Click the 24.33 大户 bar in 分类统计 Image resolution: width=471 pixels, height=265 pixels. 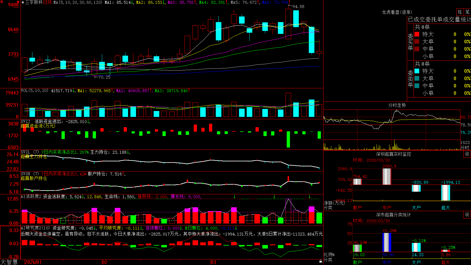point(416,247)
